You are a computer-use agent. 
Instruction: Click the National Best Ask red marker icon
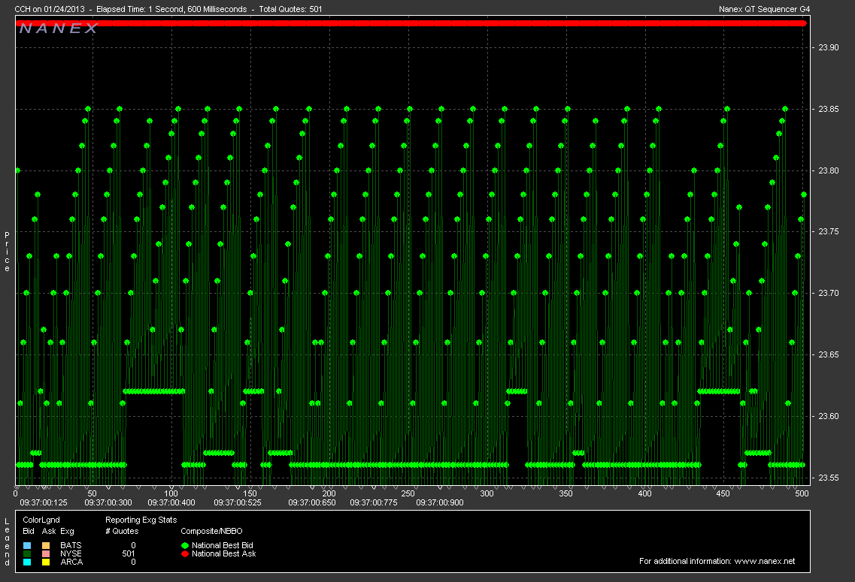point(185,553)
